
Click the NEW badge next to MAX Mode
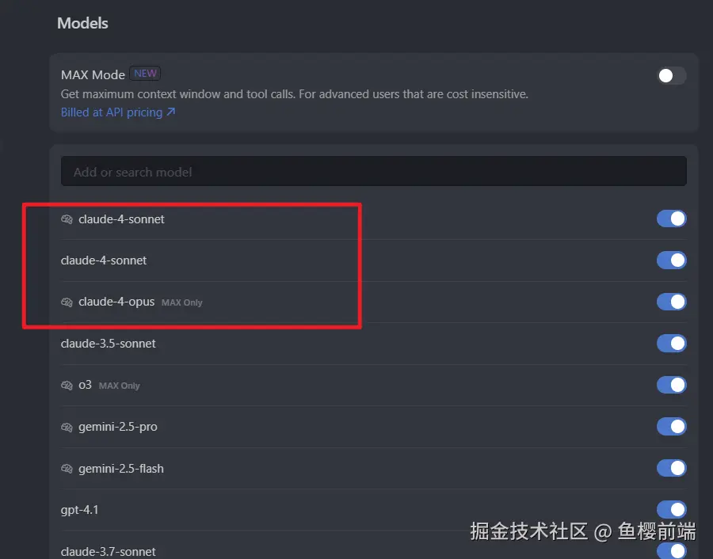(145, 74)
